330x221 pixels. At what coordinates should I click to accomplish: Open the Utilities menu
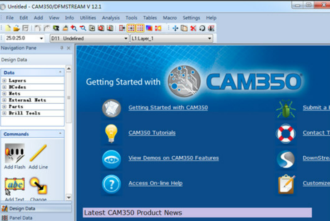88,18
